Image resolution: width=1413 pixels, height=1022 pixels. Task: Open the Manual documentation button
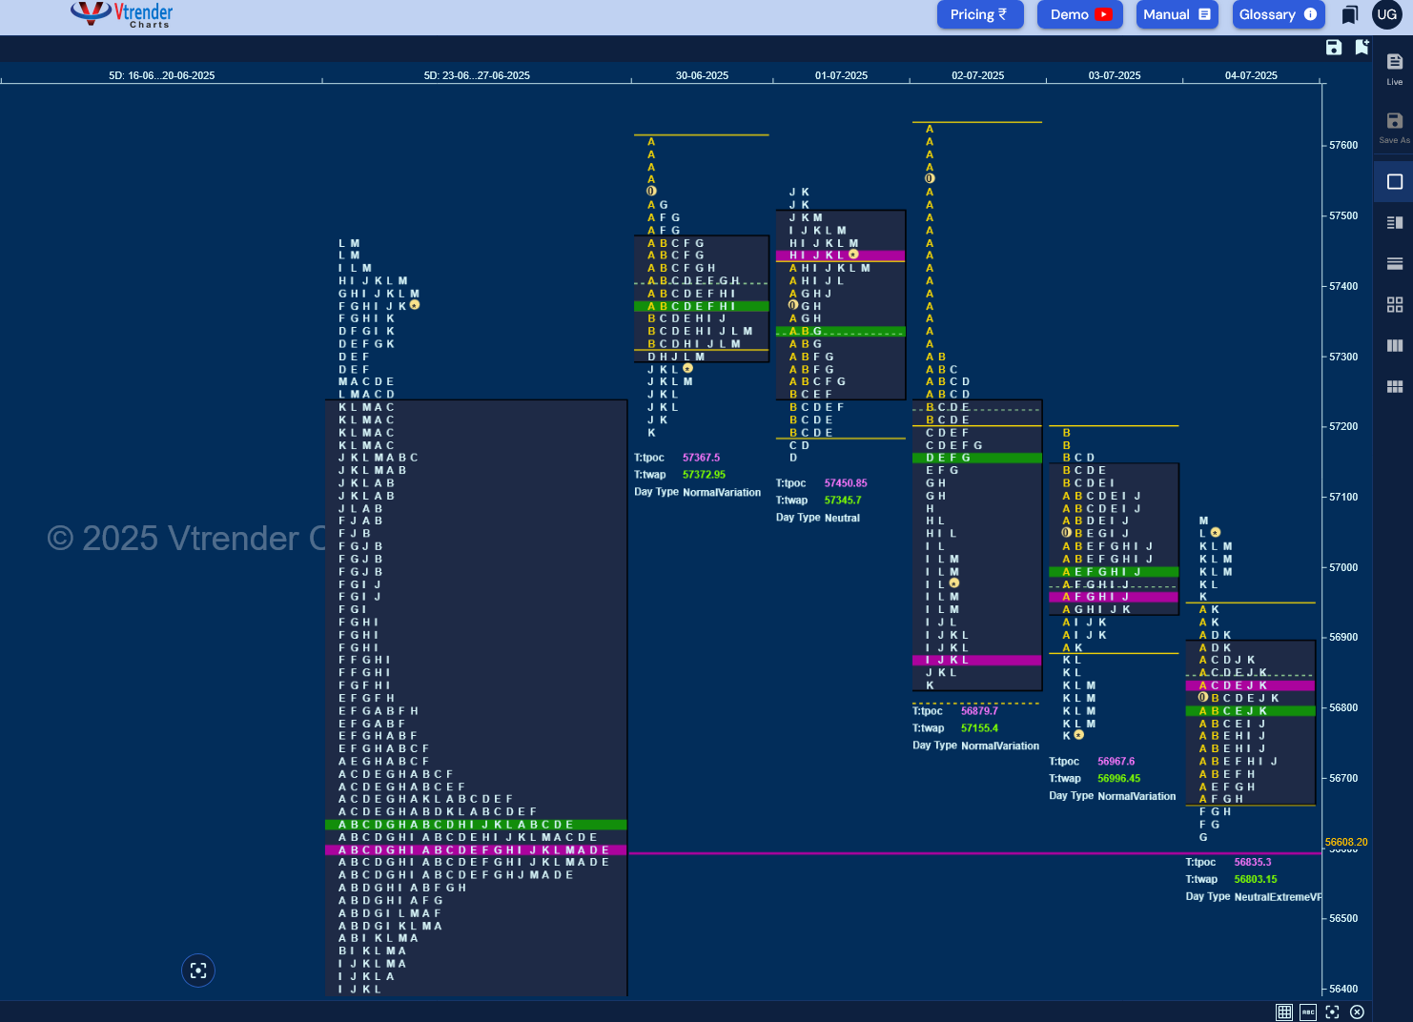1177,14
